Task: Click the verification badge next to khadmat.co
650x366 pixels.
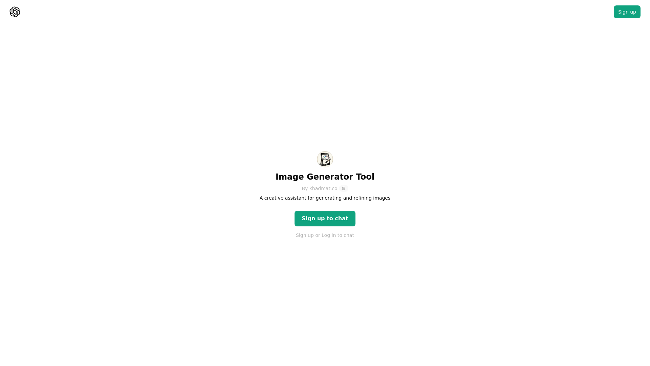Action: [343, 188]
